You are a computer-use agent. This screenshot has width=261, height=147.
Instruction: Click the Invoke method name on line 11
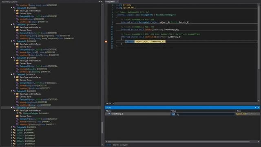click(x=148, y=29)
